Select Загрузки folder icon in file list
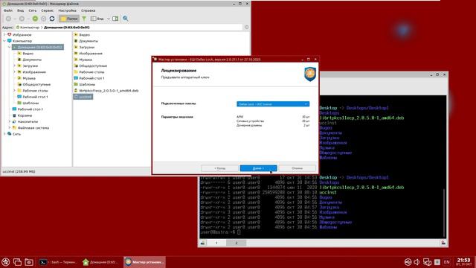This screenshot has width=476, height=268. click(76, 47)
